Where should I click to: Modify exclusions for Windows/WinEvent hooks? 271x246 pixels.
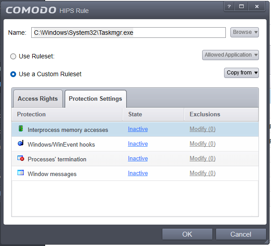202,144
